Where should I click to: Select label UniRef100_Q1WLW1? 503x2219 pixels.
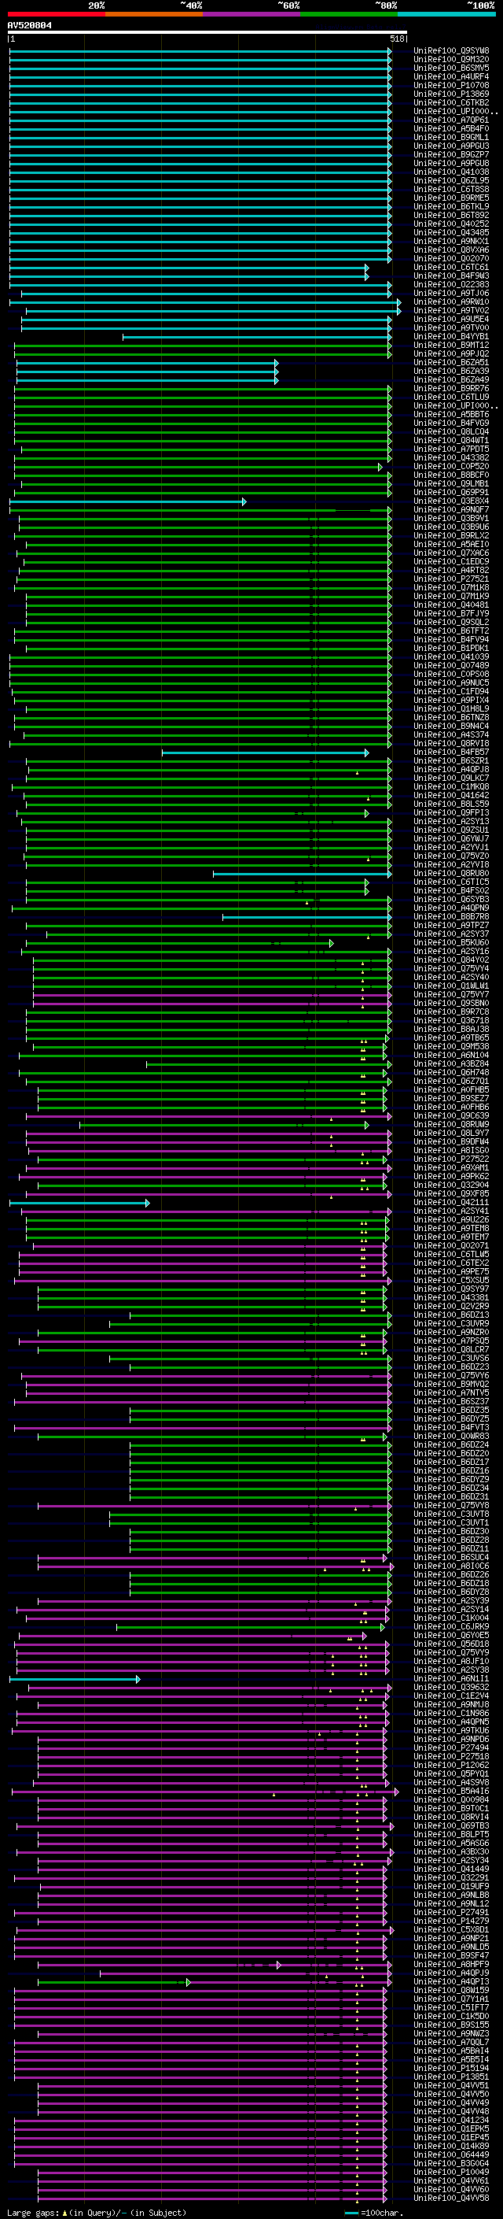[450, 986]
